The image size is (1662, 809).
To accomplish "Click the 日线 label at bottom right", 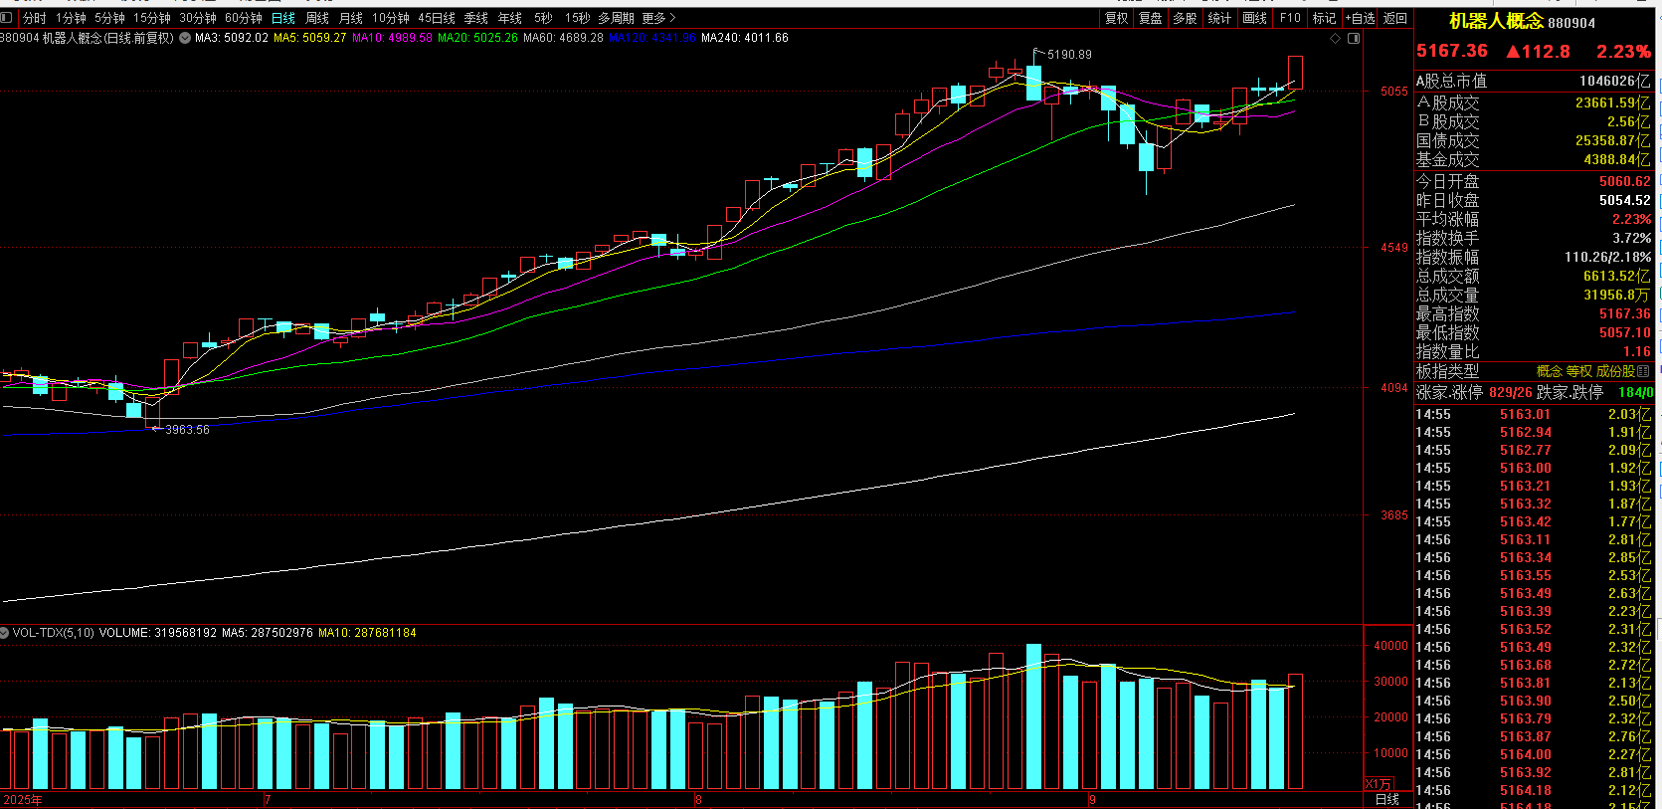I will pyautogui.click(x=1387, y=799).
